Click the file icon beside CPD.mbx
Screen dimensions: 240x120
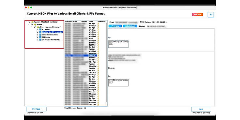coord(40,37)
